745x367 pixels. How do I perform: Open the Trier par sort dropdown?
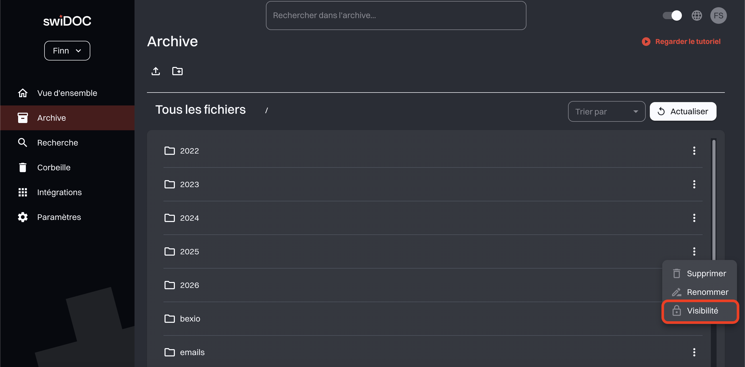point(606,112)
